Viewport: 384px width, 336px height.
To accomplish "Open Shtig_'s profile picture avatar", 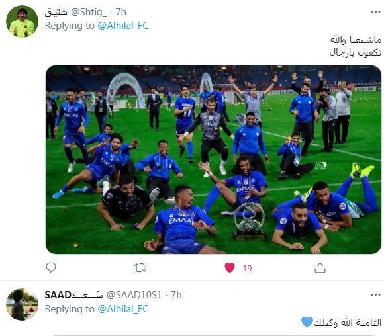I will click(x=22, y=22).
